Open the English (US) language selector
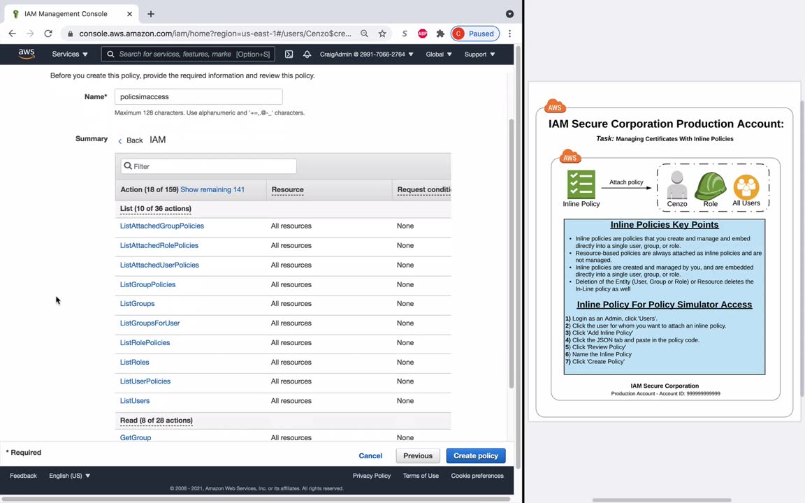 (x=69, y=476)
